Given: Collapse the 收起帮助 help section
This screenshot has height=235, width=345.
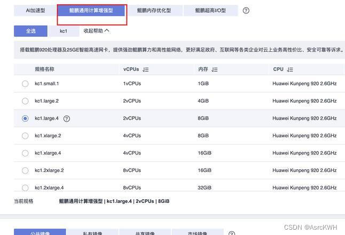Looking at the screenshot, I should pyautogui.click(x=96, y=31).
